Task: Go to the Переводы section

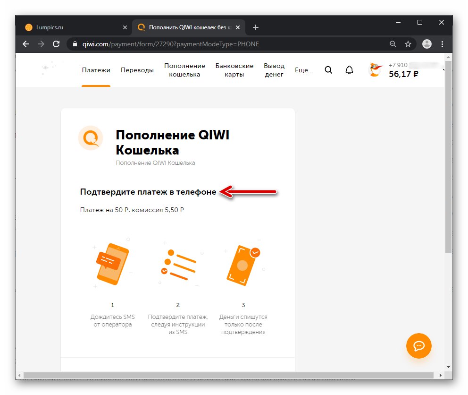Action: click(137, 69)
